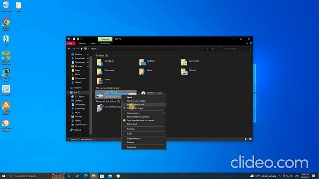This screenshot has height=179, width=319.
Task: Launch Microsoft Edge from the taskbar
Action: pos(85,176)
